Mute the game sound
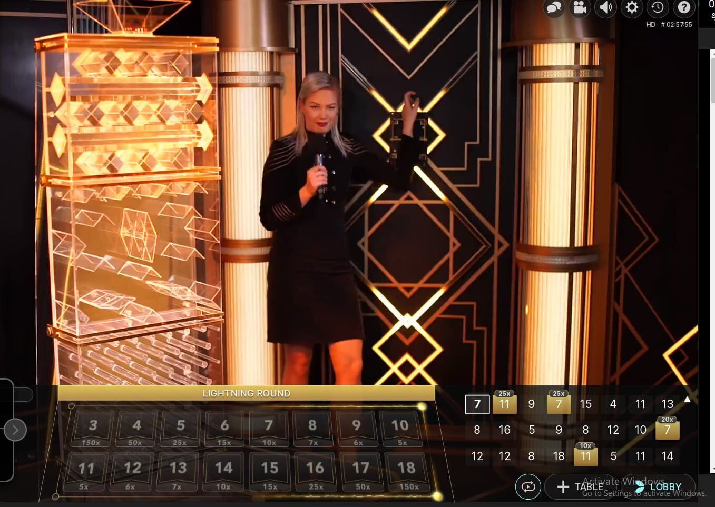715x507 pixels. (x=605, y=8)
